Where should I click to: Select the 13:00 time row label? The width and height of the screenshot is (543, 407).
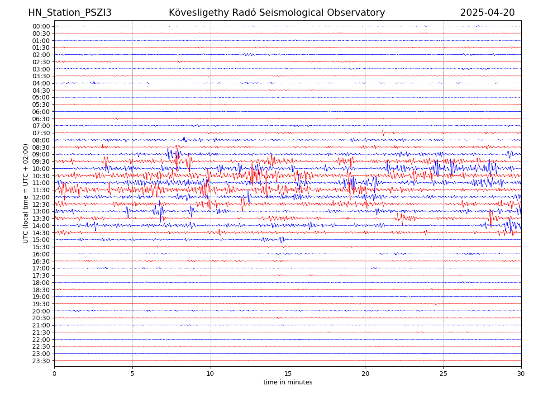[x=41, y=211]
